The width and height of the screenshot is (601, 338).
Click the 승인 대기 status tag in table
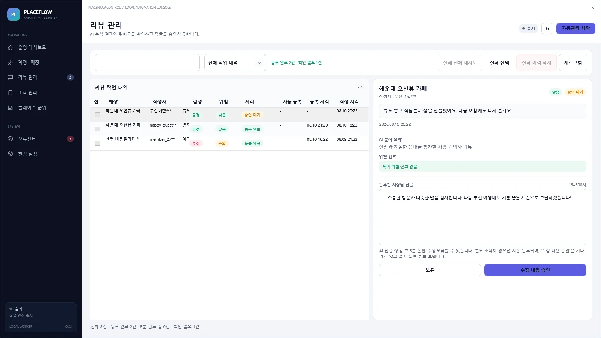[x=252, y=115]
